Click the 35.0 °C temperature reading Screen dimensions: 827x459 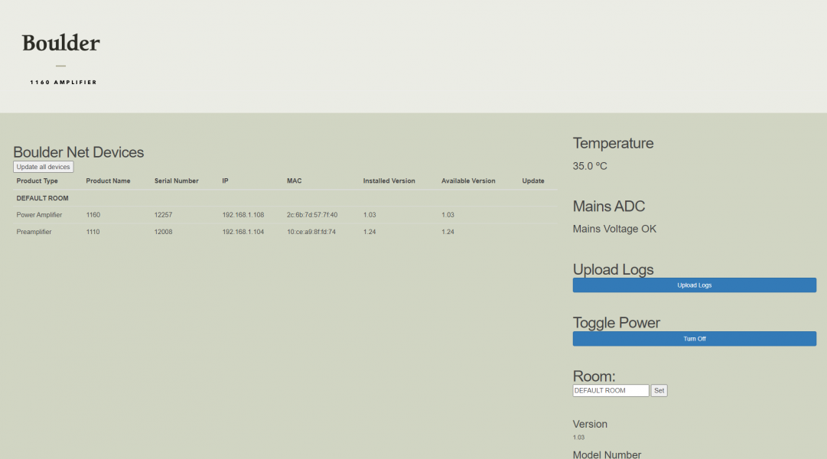pyautogui.click(x=590, y=166)
